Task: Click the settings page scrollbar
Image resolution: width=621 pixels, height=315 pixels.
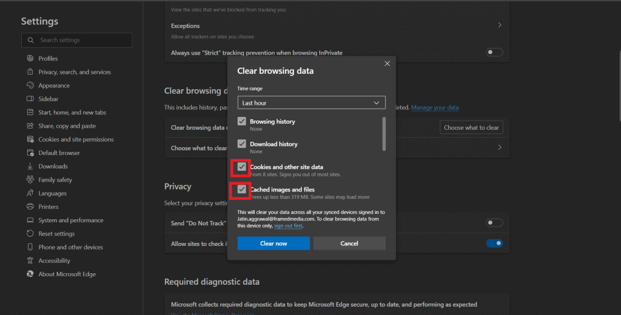Action: click(619, 86)
